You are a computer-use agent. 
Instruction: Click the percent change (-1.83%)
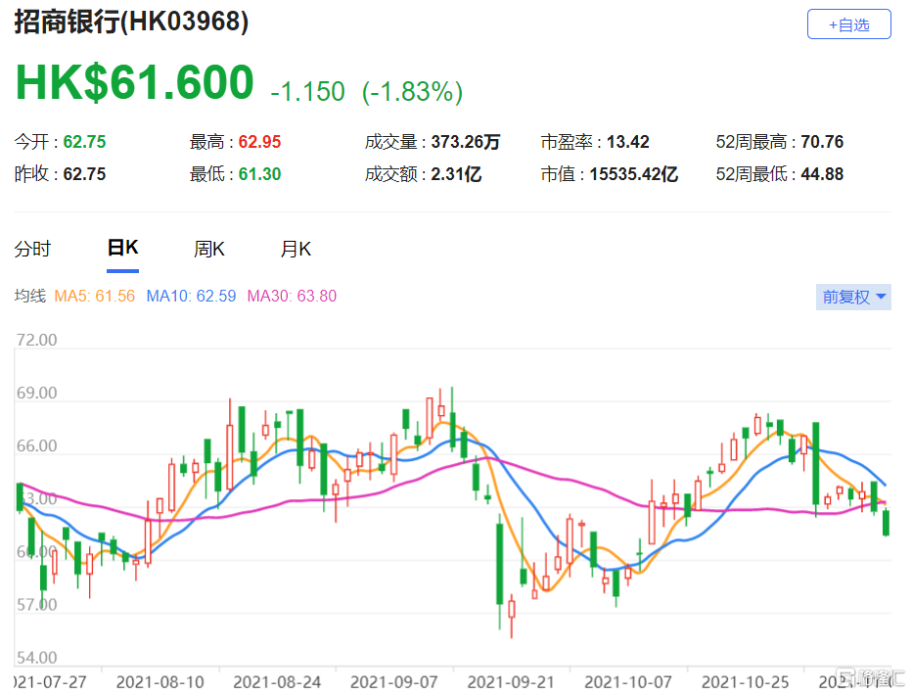412,92
